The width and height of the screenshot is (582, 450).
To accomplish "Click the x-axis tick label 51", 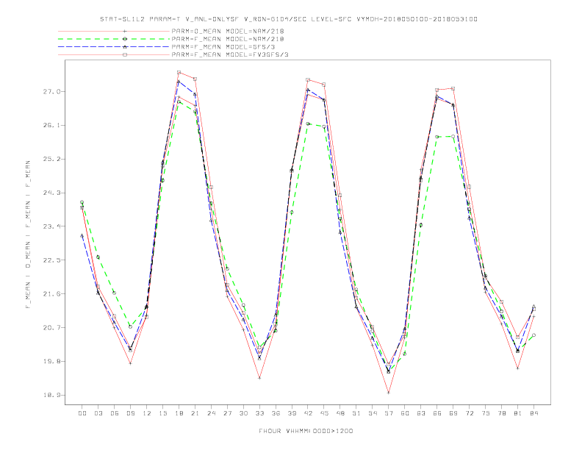I will point(356,413).
